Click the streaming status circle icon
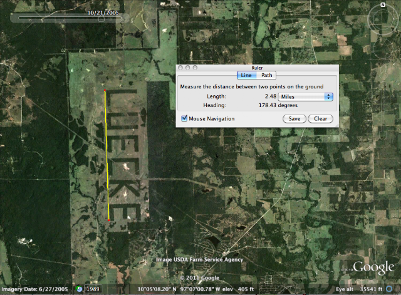401x295 pixels. click(389, 289)
